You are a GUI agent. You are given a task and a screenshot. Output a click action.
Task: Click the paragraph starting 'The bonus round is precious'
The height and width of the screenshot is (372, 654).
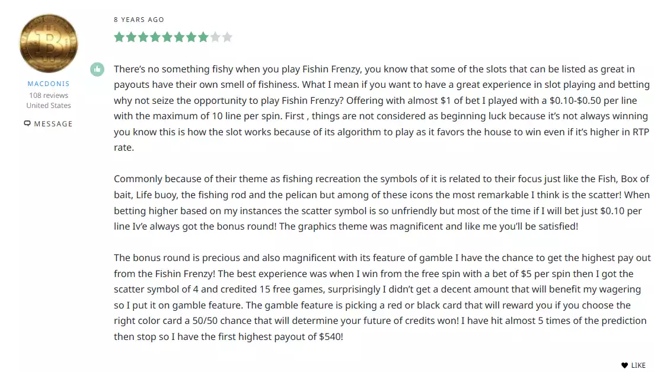(382, 297)
